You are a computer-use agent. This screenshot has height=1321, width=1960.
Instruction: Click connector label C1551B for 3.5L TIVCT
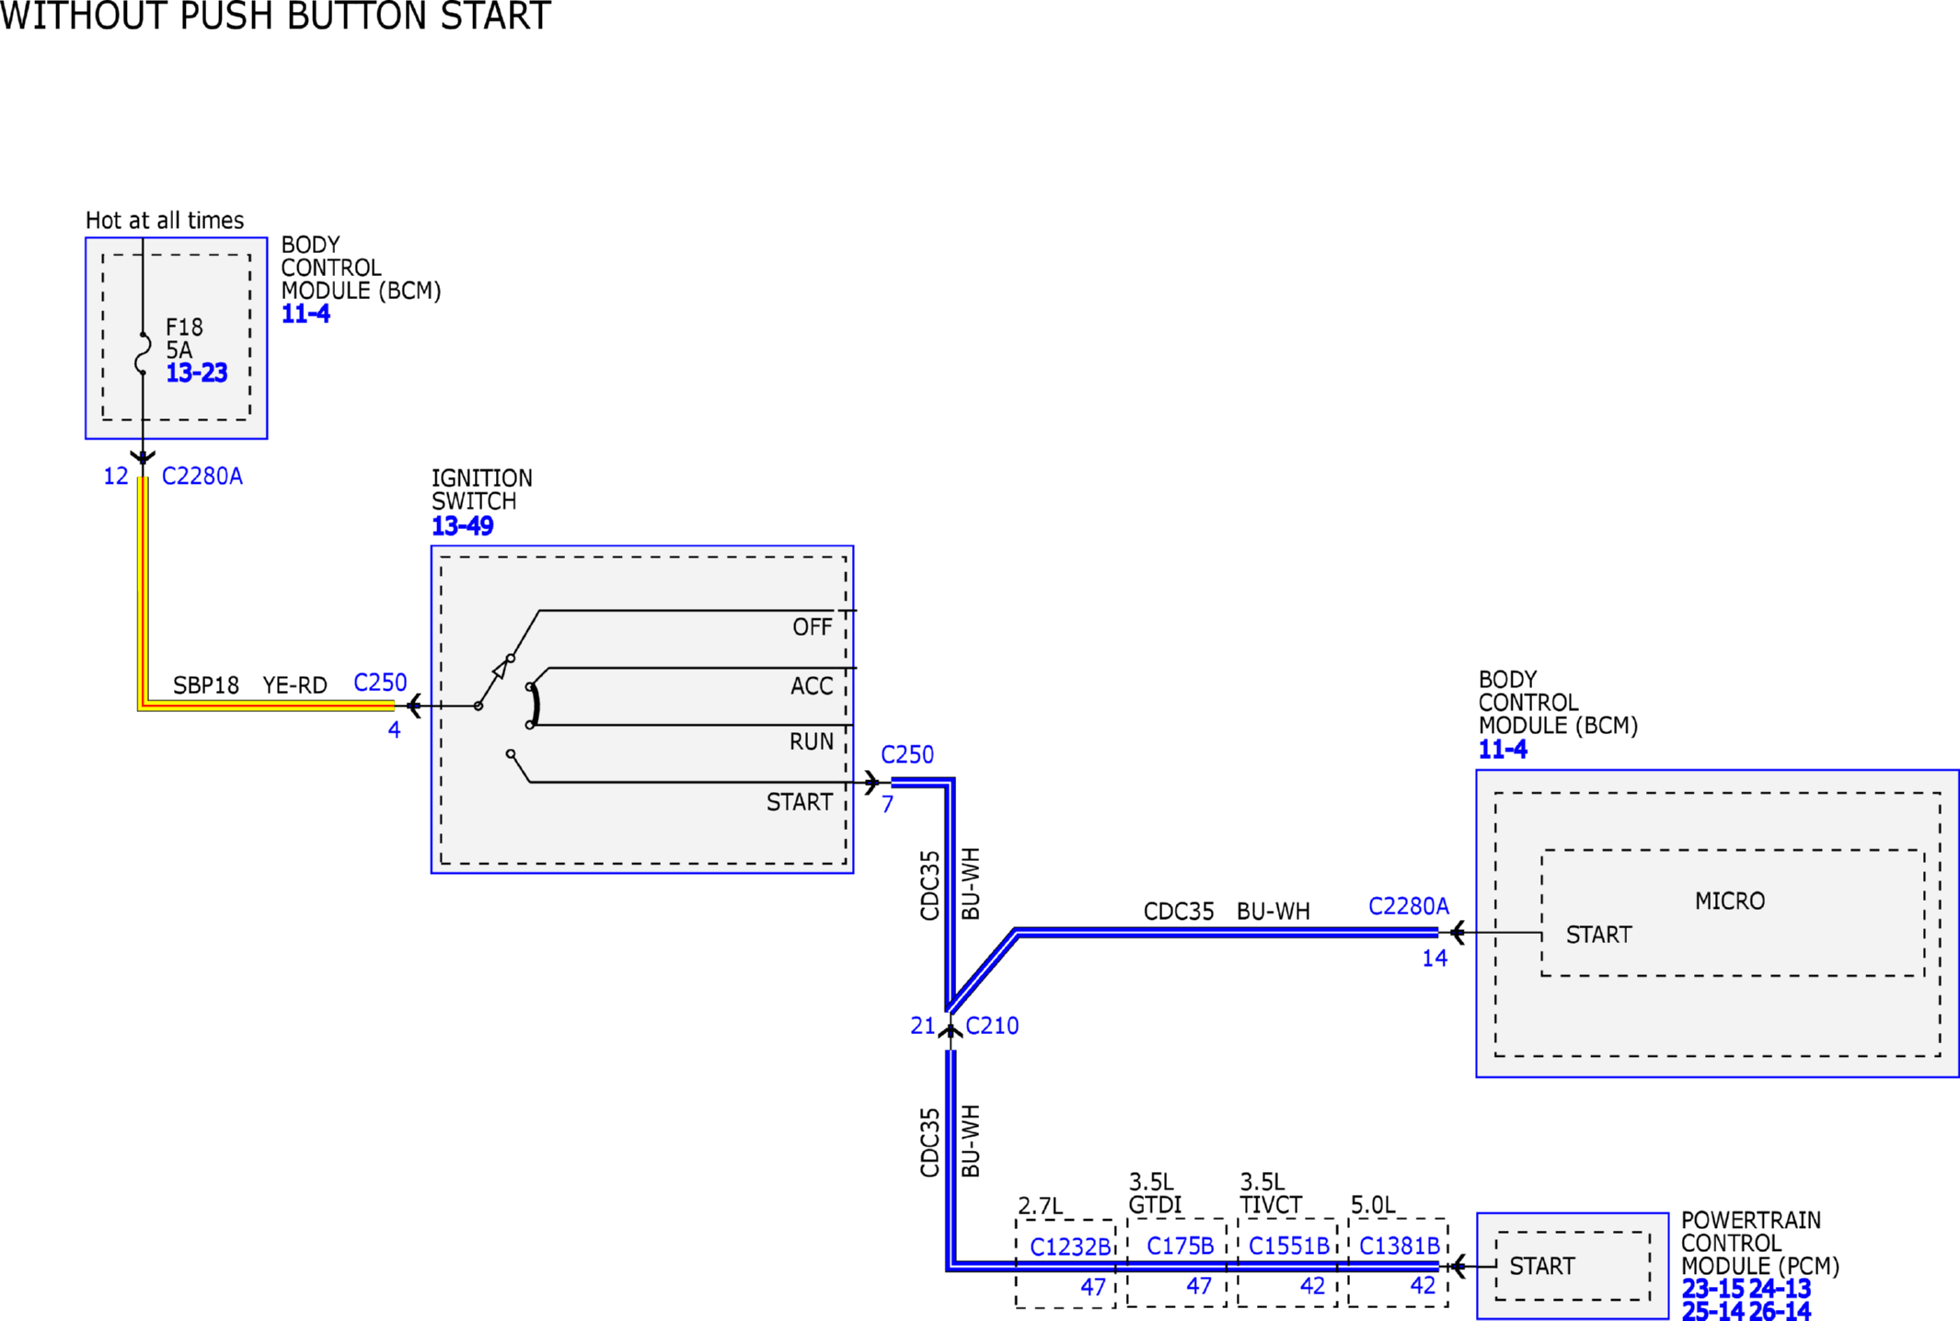point(1289,1246)
